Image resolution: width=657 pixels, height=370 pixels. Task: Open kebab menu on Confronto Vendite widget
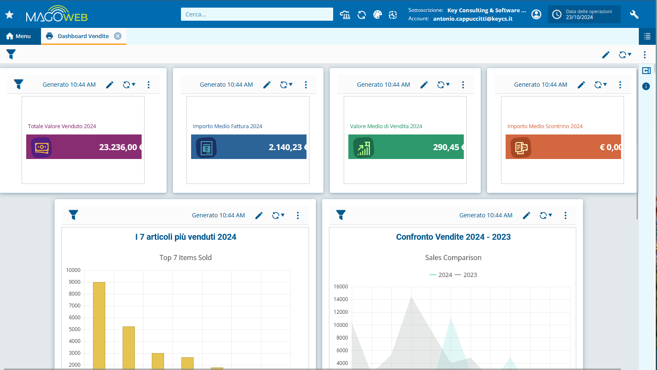click(565, 216)
